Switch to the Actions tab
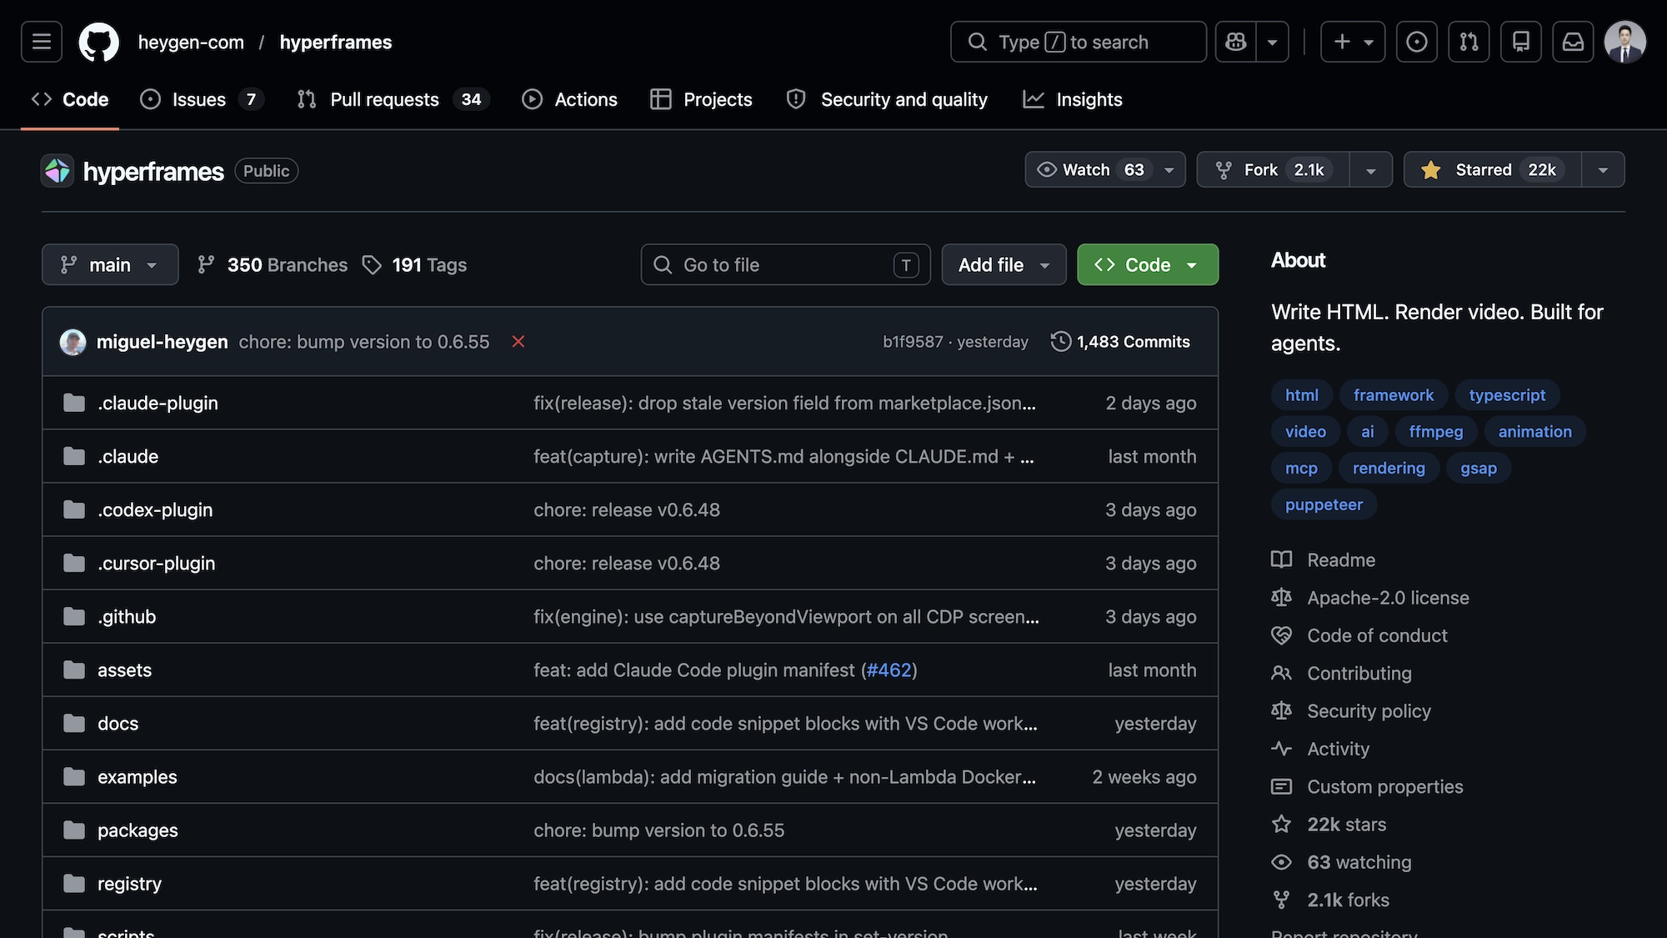 [570, 99]
